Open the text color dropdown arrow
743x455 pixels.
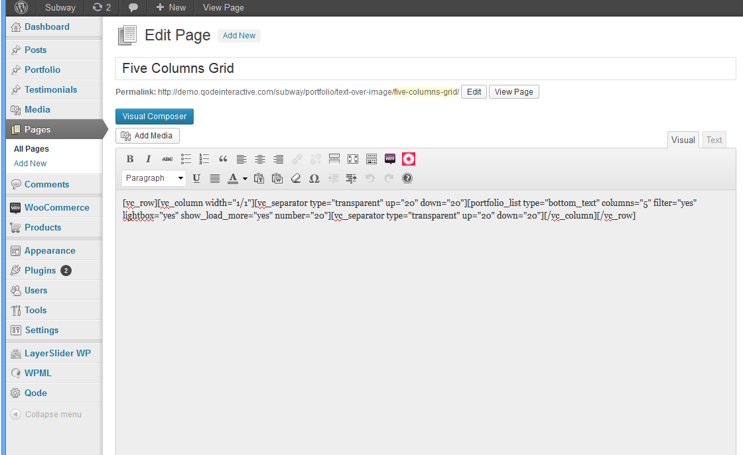click(245, 178)
